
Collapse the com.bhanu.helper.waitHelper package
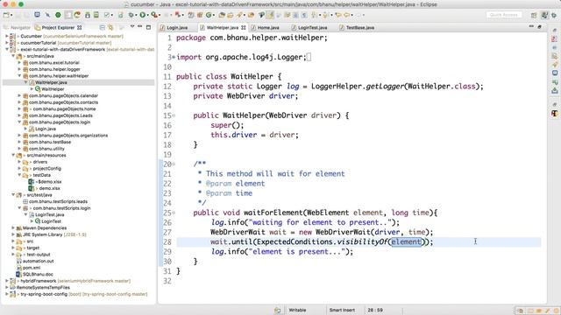coord(19,76)
